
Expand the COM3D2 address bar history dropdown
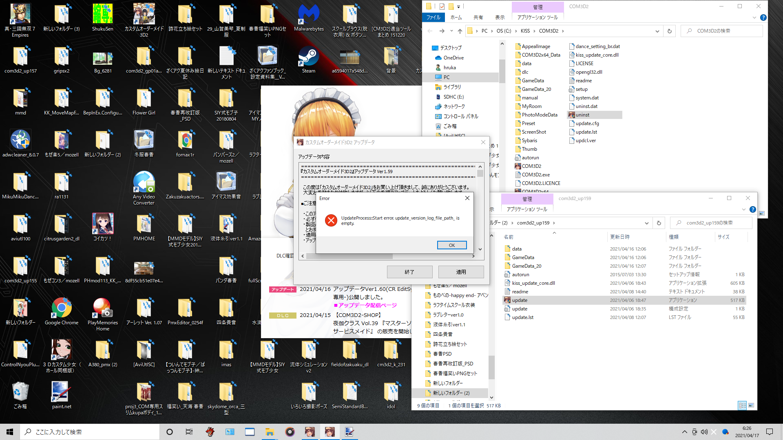tap(657, 31)
